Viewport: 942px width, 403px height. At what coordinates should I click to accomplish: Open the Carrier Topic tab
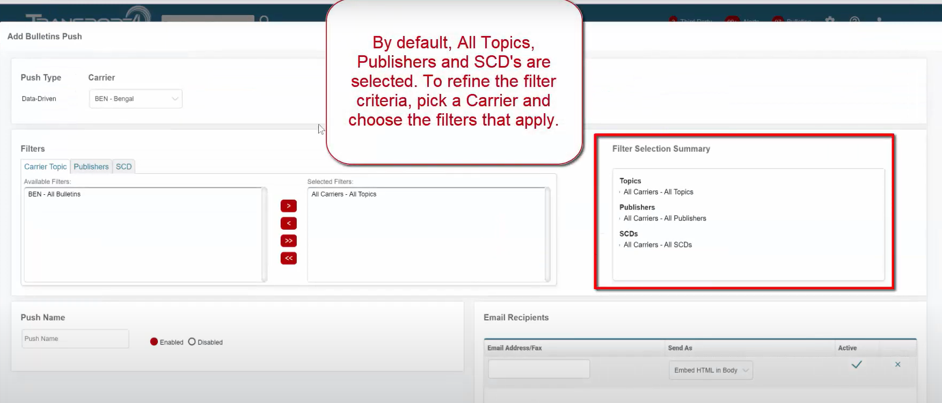click(46, 167)
